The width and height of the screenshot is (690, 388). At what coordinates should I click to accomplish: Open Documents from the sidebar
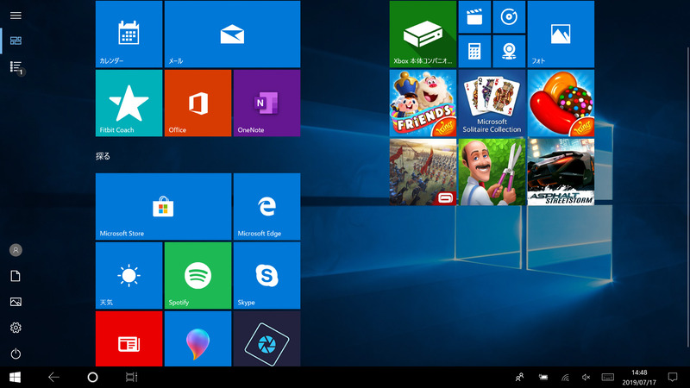point(16,276)
